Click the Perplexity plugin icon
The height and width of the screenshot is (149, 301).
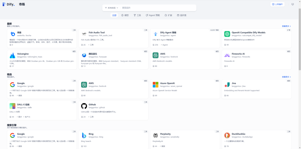click(156, 135)
